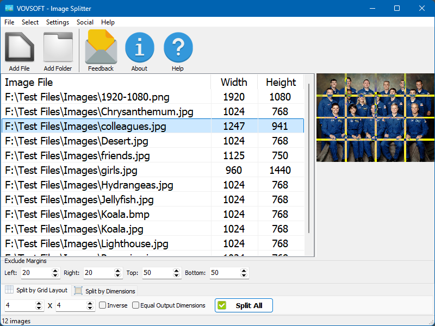Decrease the Bottom margin using down arrow
This screenshot has width=435, height=326.
click(x=245, y=275)
